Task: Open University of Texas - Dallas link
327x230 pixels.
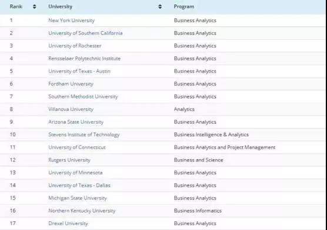Action: [79, 185]
